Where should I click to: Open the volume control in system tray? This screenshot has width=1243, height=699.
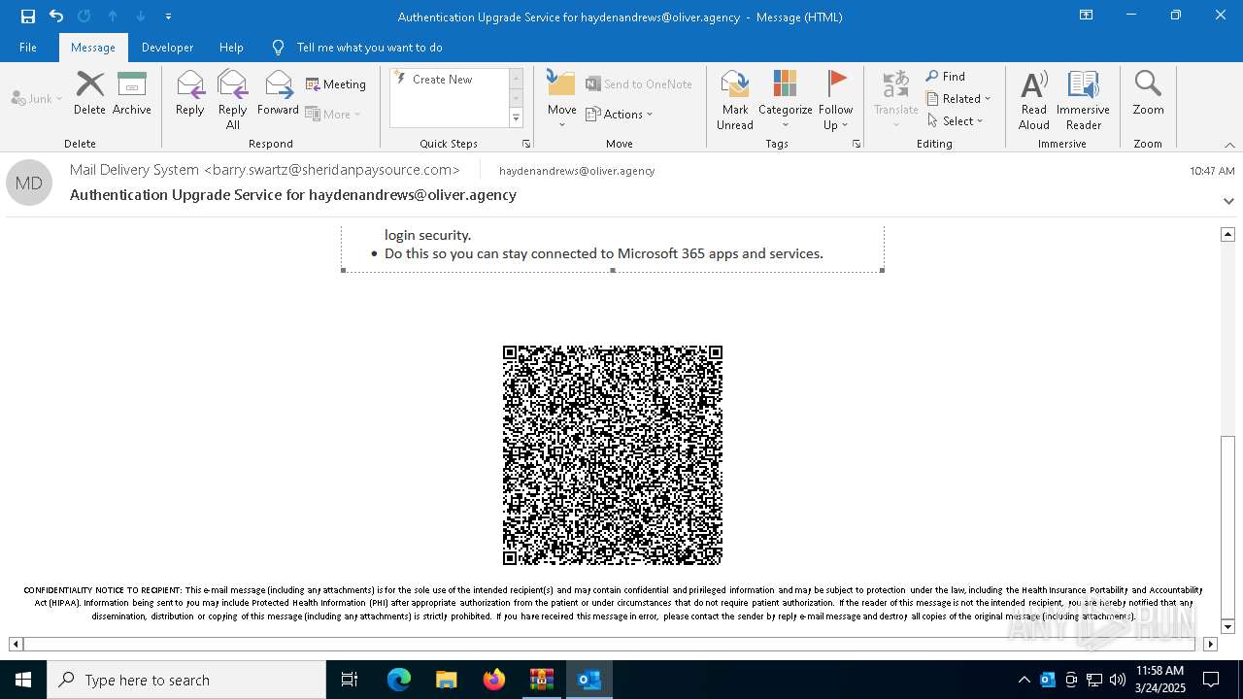point(1118,680)
